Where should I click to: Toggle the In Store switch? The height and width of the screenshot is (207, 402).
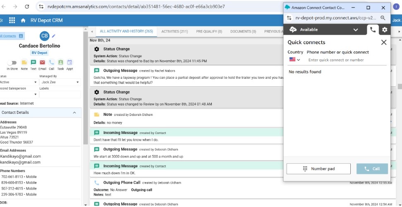coord(12,63)
